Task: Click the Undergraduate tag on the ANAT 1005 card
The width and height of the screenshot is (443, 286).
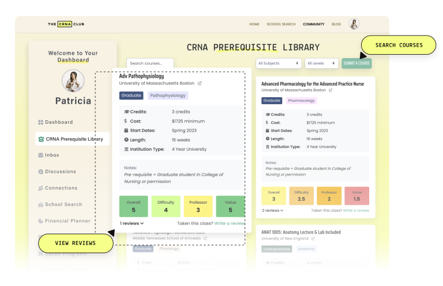Action: pos(277,249)
